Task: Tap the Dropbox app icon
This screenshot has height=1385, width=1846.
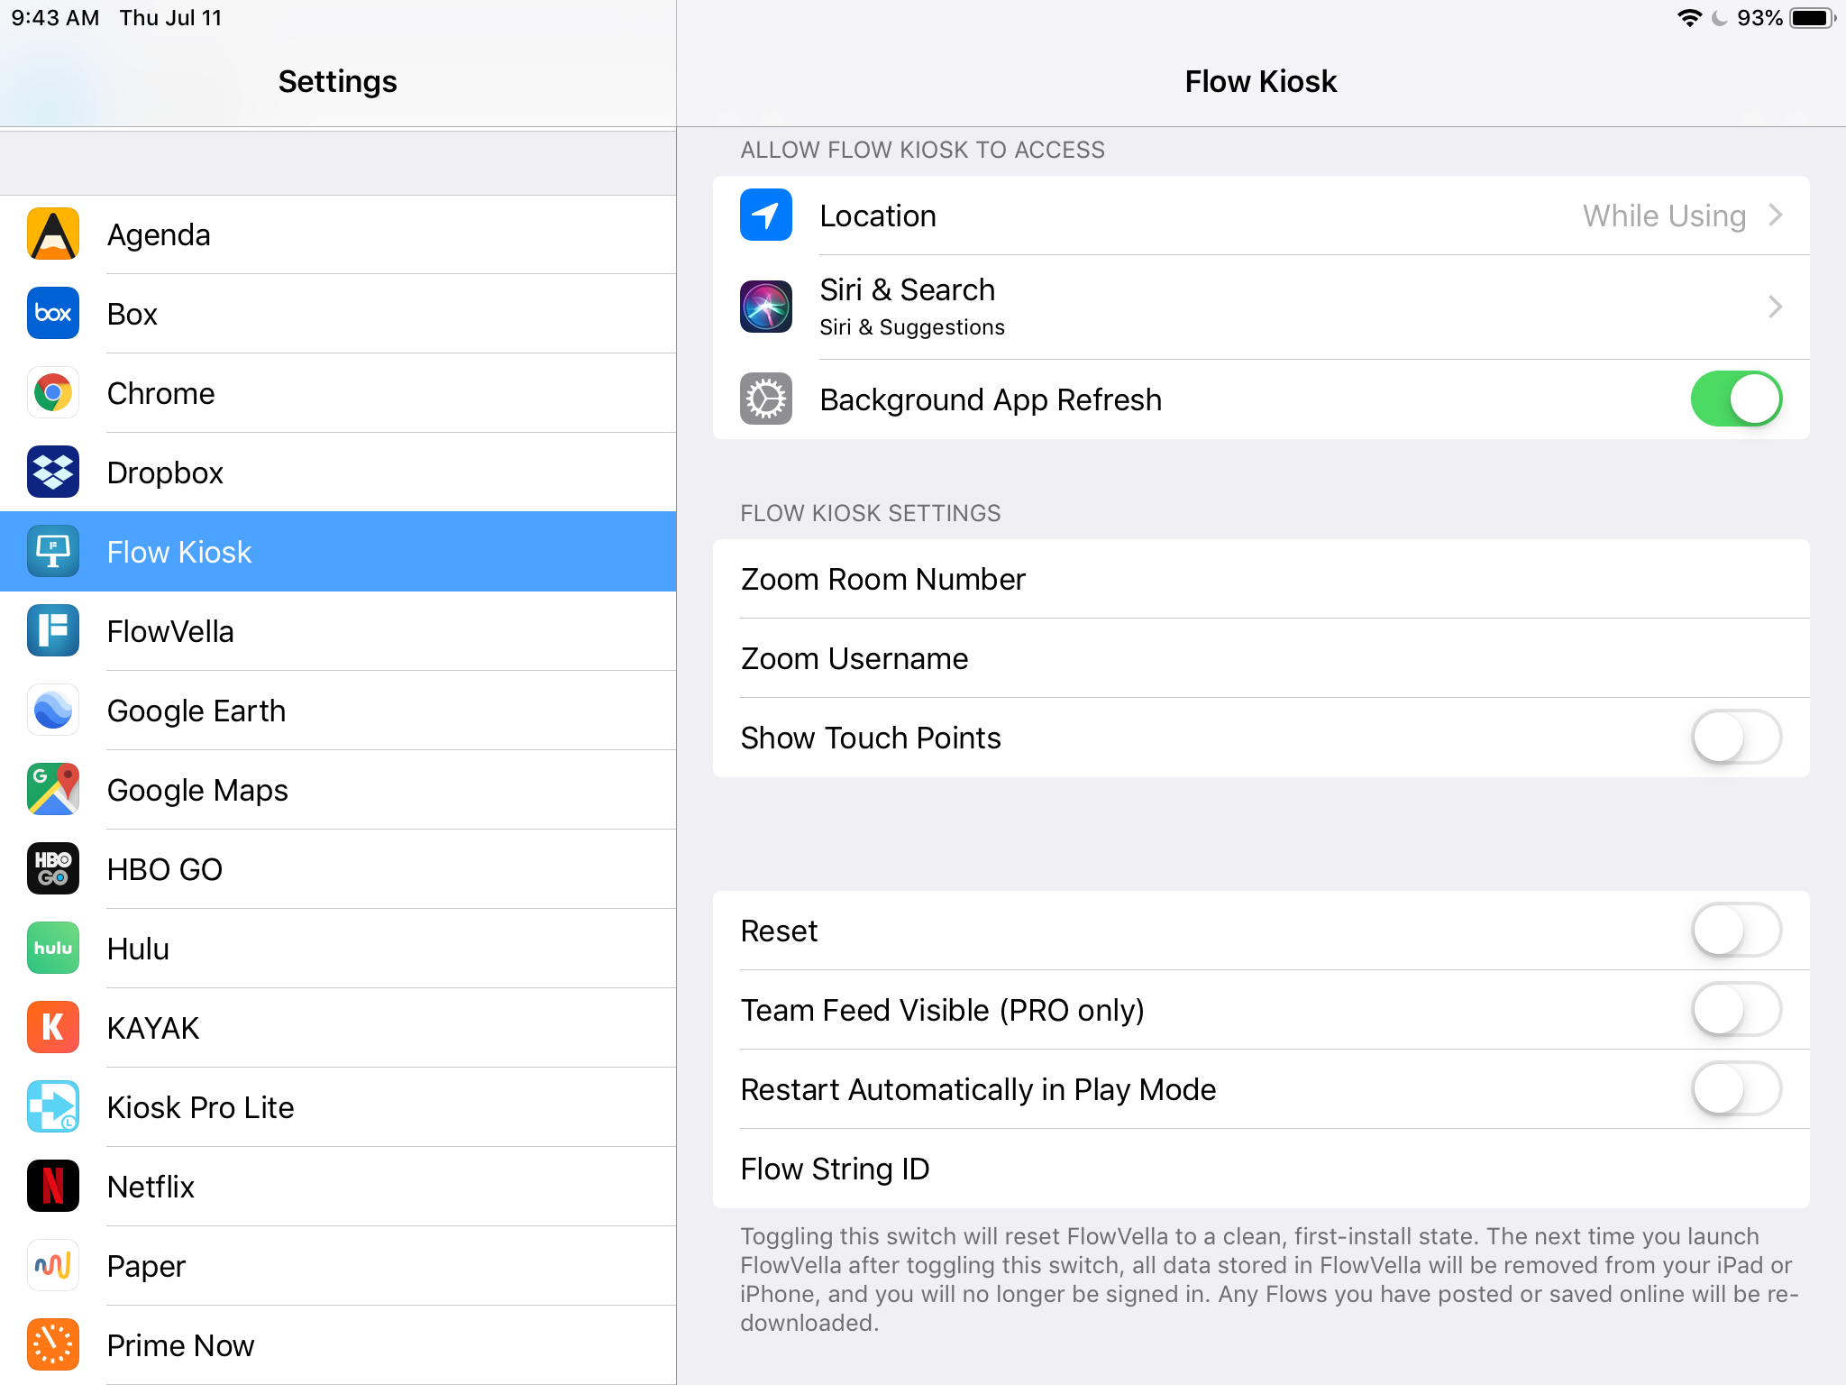Action: click(x=53, y=472)
